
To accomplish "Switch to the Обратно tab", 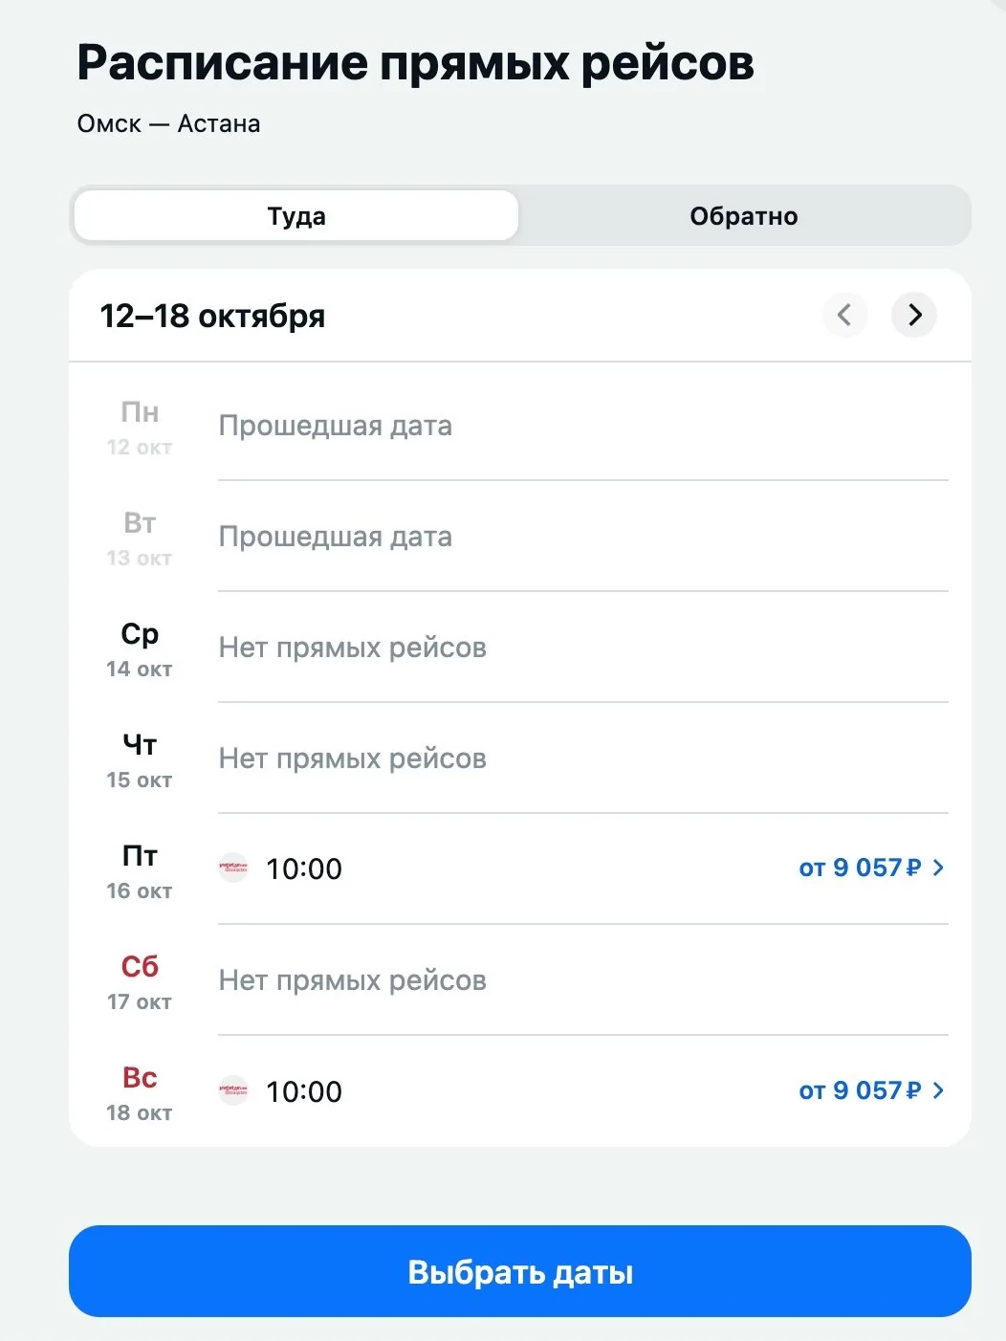I will click(744, 216).
